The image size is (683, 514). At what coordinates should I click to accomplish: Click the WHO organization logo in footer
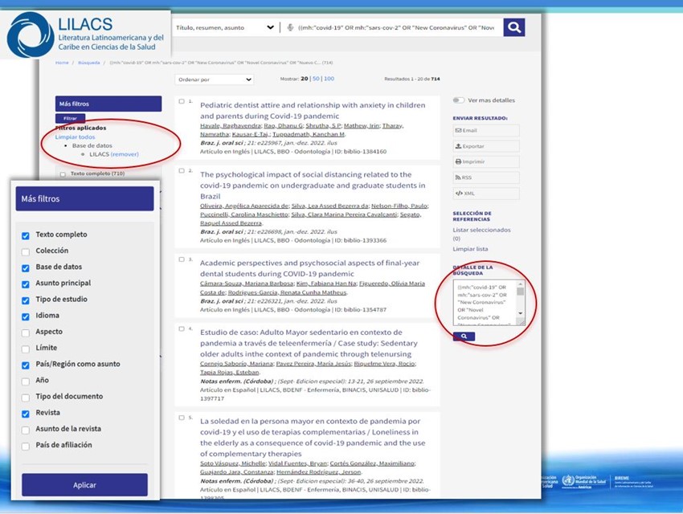[583, 481]
